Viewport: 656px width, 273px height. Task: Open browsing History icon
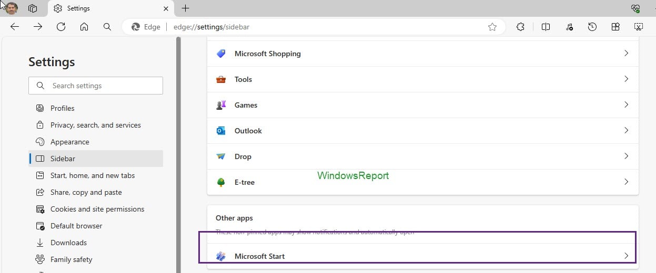tap(592, 27)
